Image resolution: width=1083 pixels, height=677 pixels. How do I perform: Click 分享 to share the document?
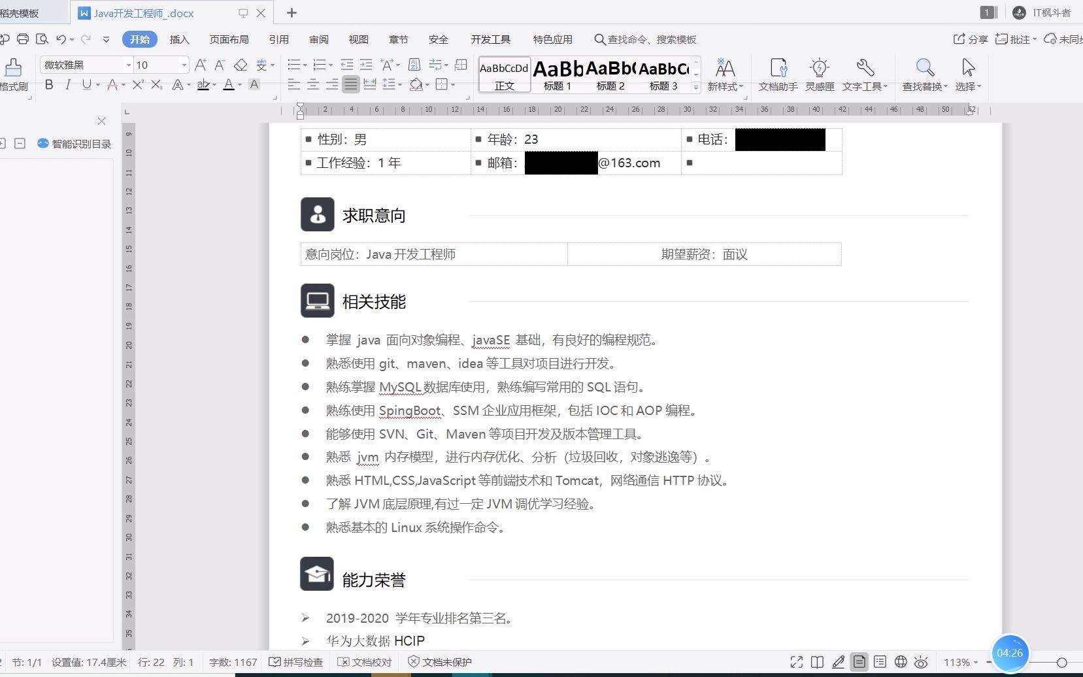coord(971,39)
